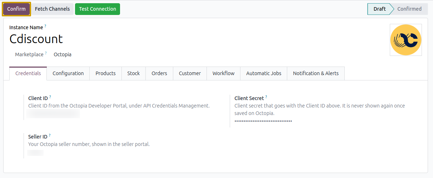The image size is (433, 178).
Task: Click the Client Secret help question mark
Action: pos(266,97)
